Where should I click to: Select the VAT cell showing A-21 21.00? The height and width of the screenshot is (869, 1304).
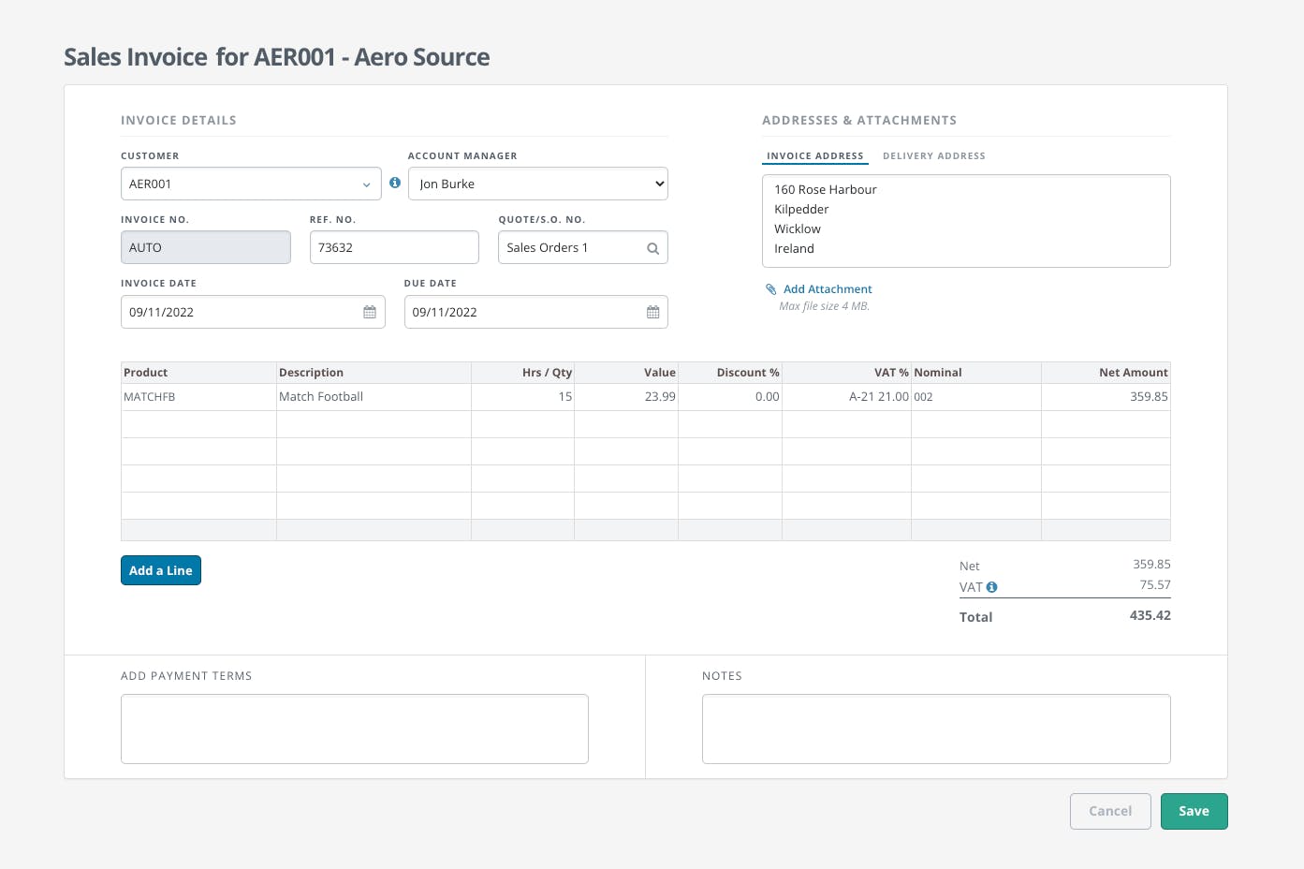click(846, 397)
